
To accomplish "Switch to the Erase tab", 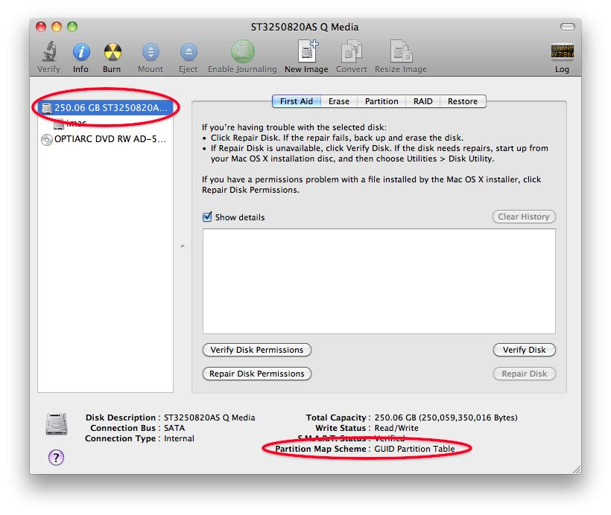I will click(339, 101).
